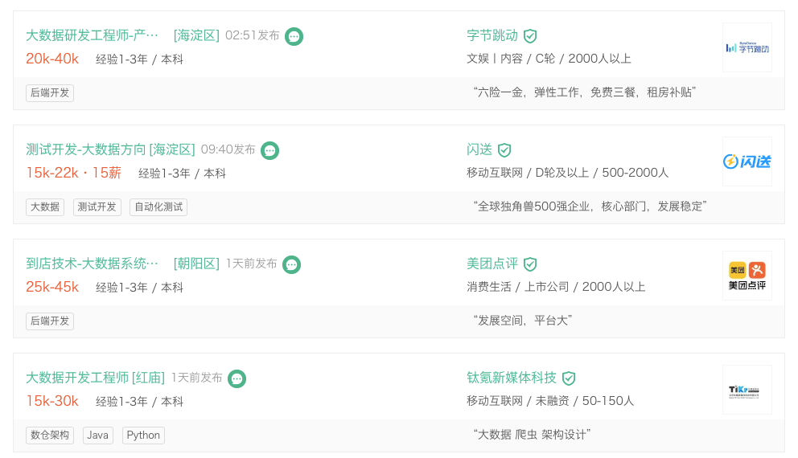This screenshot has height=458, width=798.
Task: Click verified shield badge beside 闪送
Action: tap(504, 150)
